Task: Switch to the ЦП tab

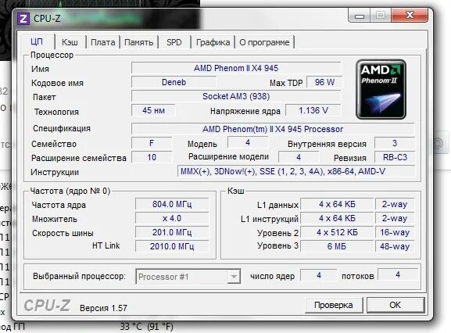Action: click(x=37, y=42)
